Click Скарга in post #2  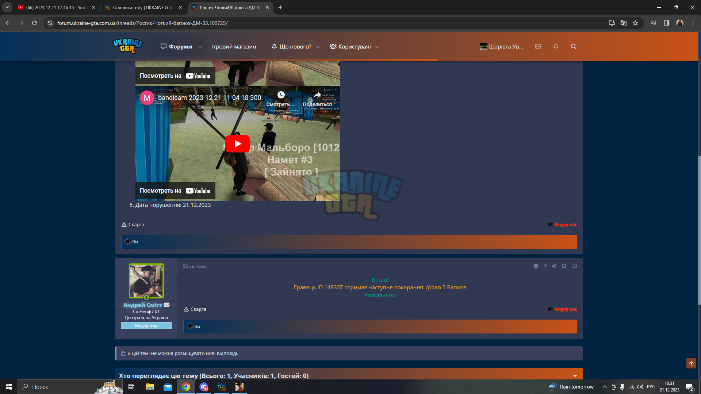[195, 309]
